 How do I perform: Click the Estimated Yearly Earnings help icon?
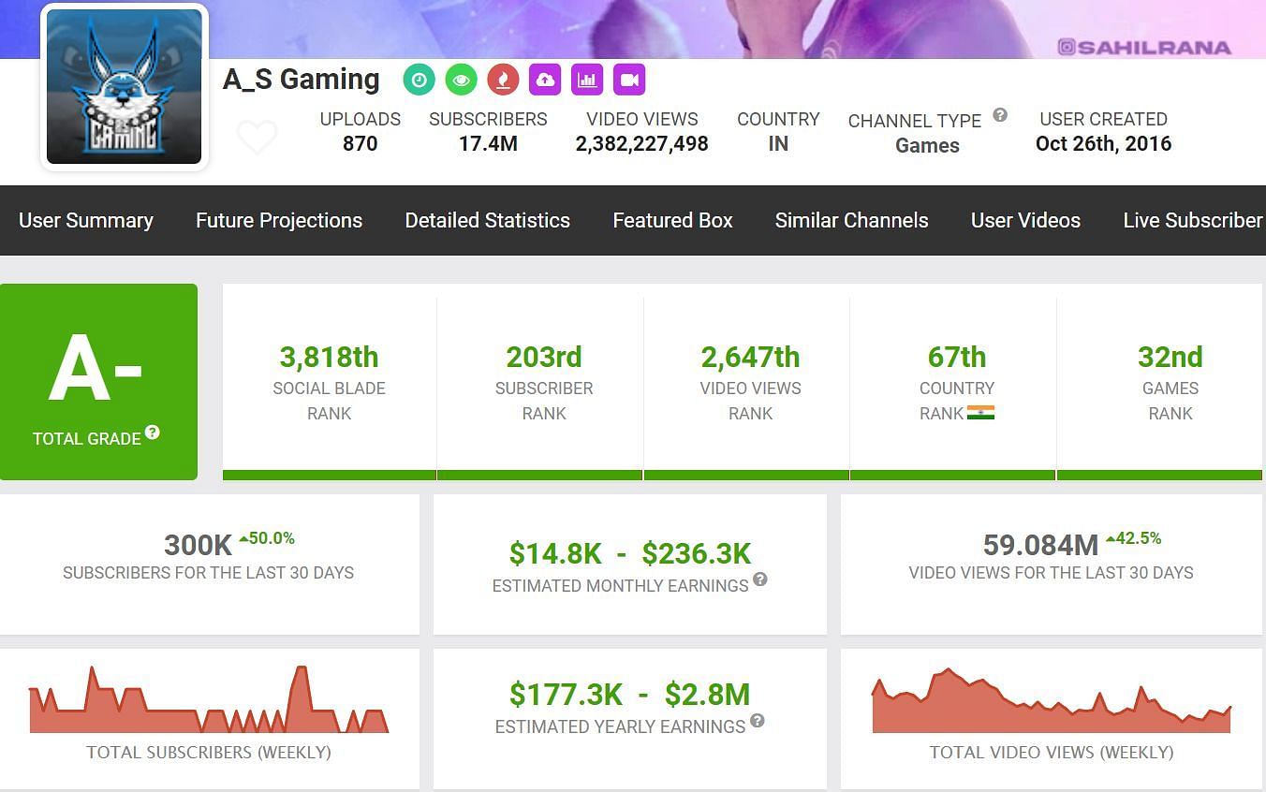coord(758,721)
